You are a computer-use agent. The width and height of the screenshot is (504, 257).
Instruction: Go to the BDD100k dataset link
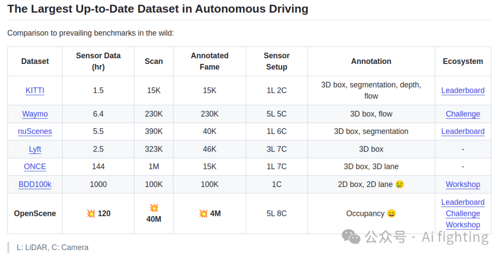click(x=35, y=184)
